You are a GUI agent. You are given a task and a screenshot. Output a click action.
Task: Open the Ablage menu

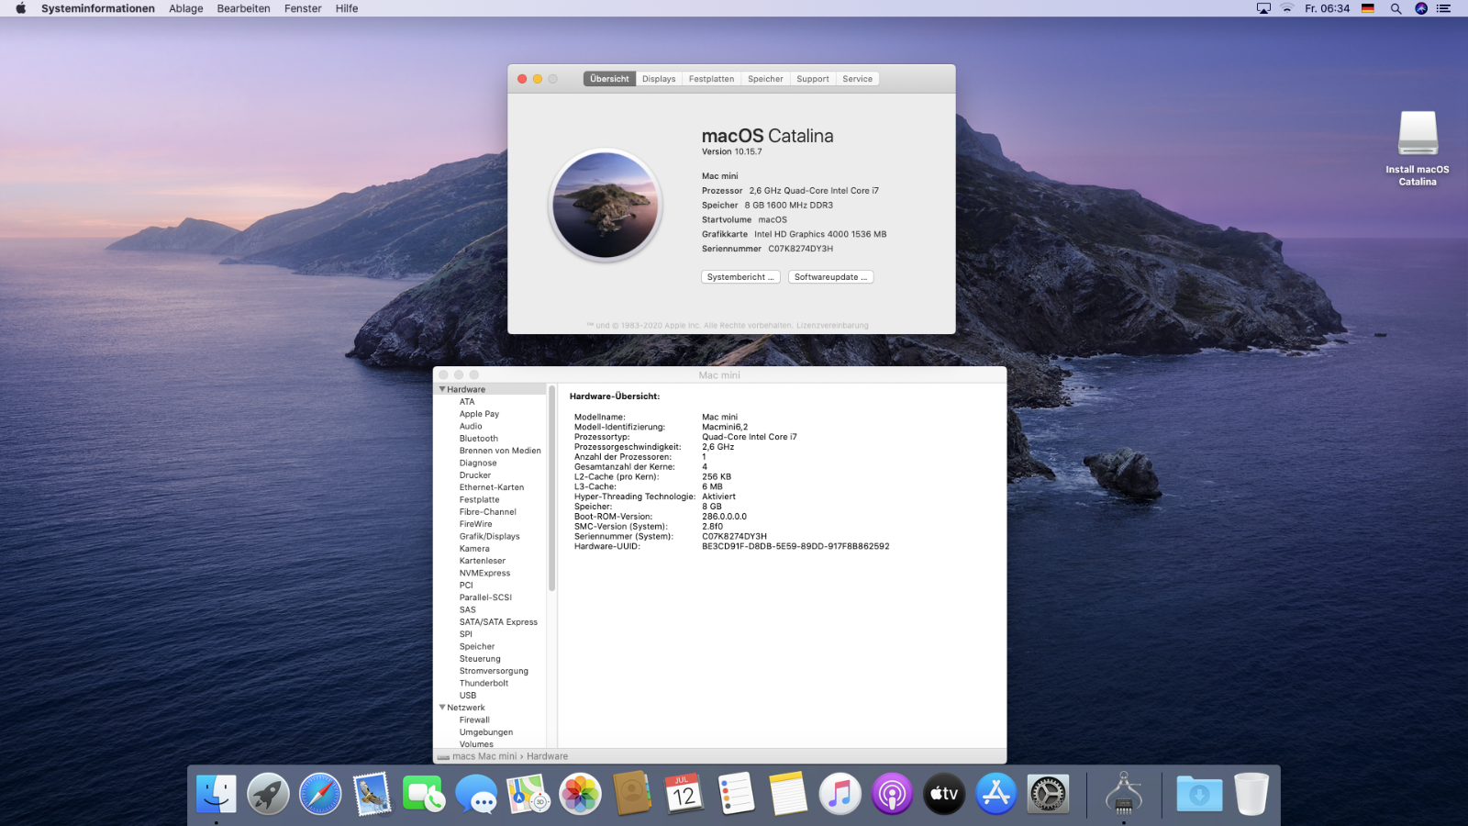(x=186, y=8)
